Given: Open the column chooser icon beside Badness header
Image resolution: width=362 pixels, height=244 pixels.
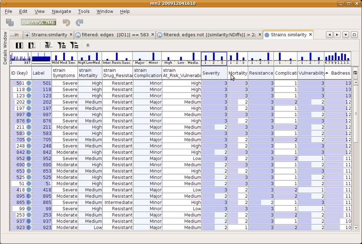Looking at the screenshot, I should [355, 73].
